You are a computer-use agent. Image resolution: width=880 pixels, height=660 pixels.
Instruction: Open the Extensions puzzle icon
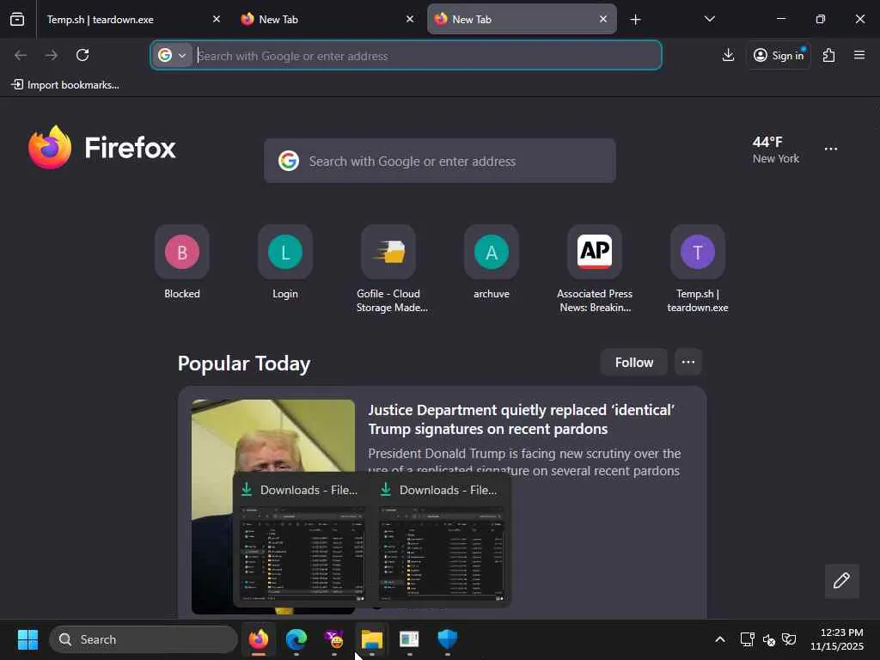[x=828, y=55]
